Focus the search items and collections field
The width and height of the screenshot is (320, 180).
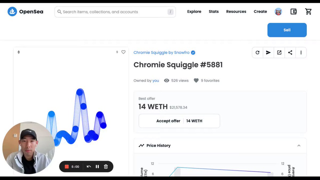click(115, 12)
